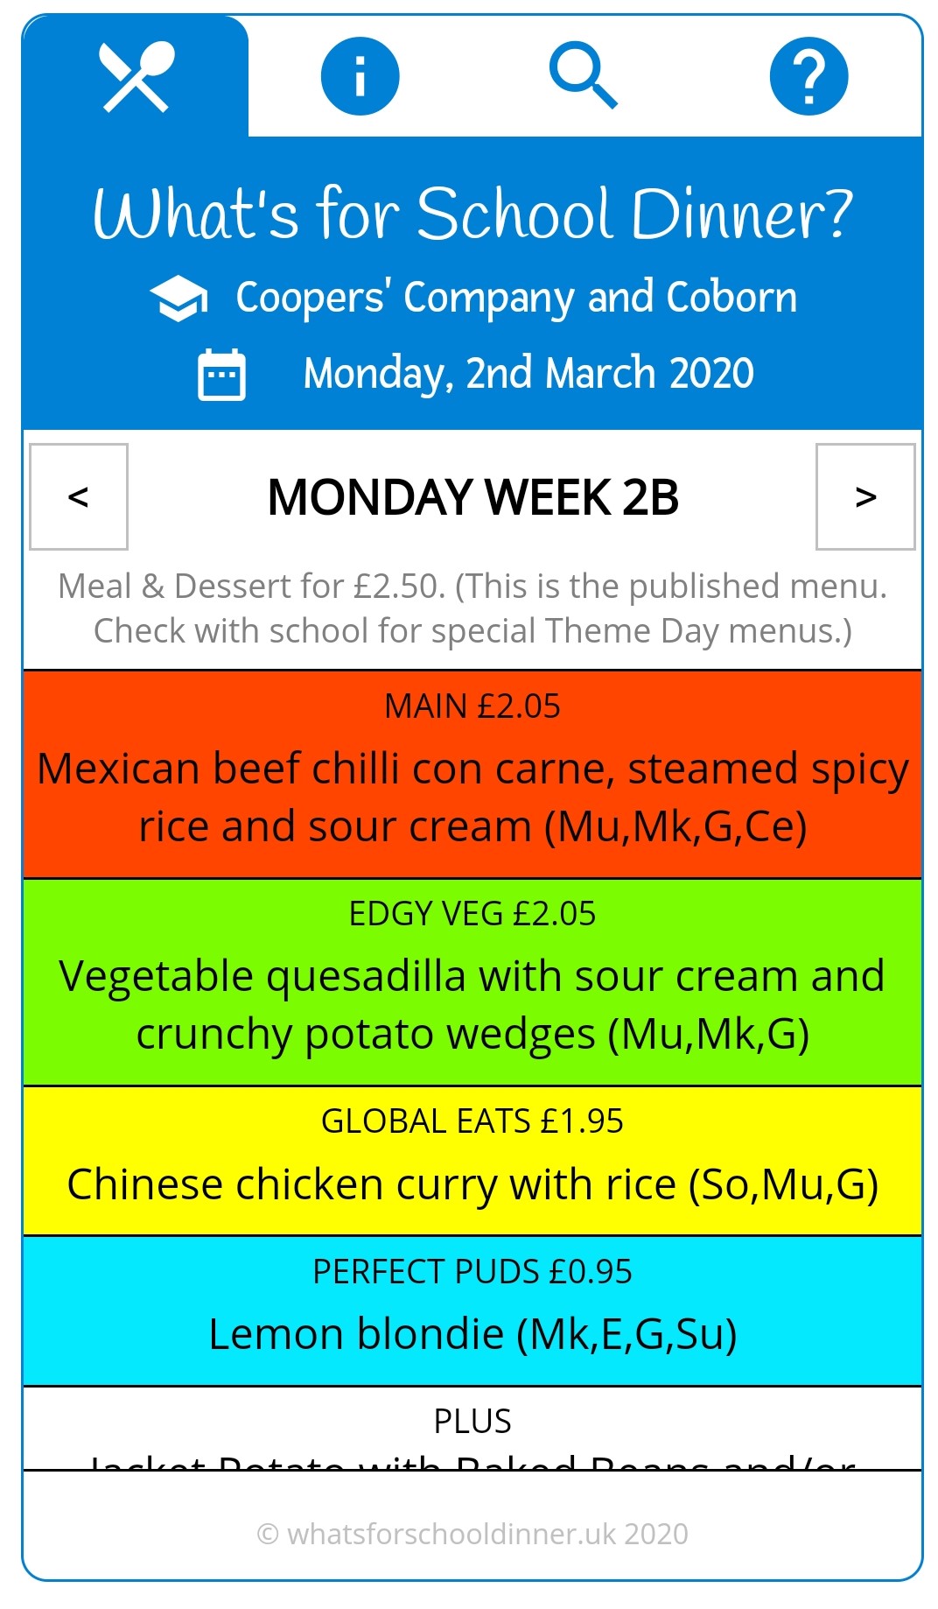The image size is (938, 1609).
Task: Tap the Lemon blondie dessert item
Action: tap(472, 1334)
